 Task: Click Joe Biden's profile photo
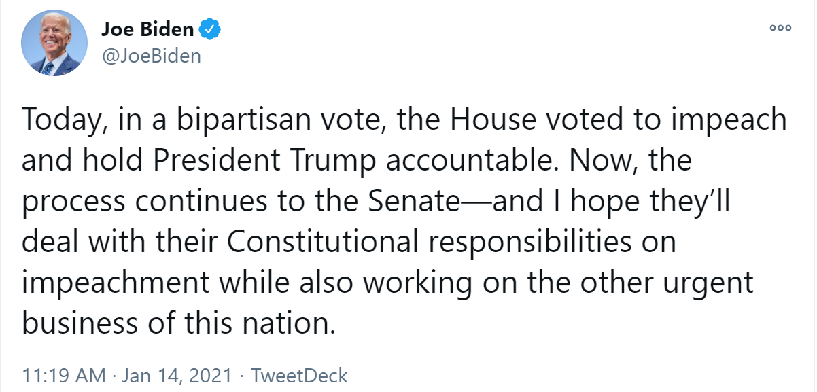(55, 42)
